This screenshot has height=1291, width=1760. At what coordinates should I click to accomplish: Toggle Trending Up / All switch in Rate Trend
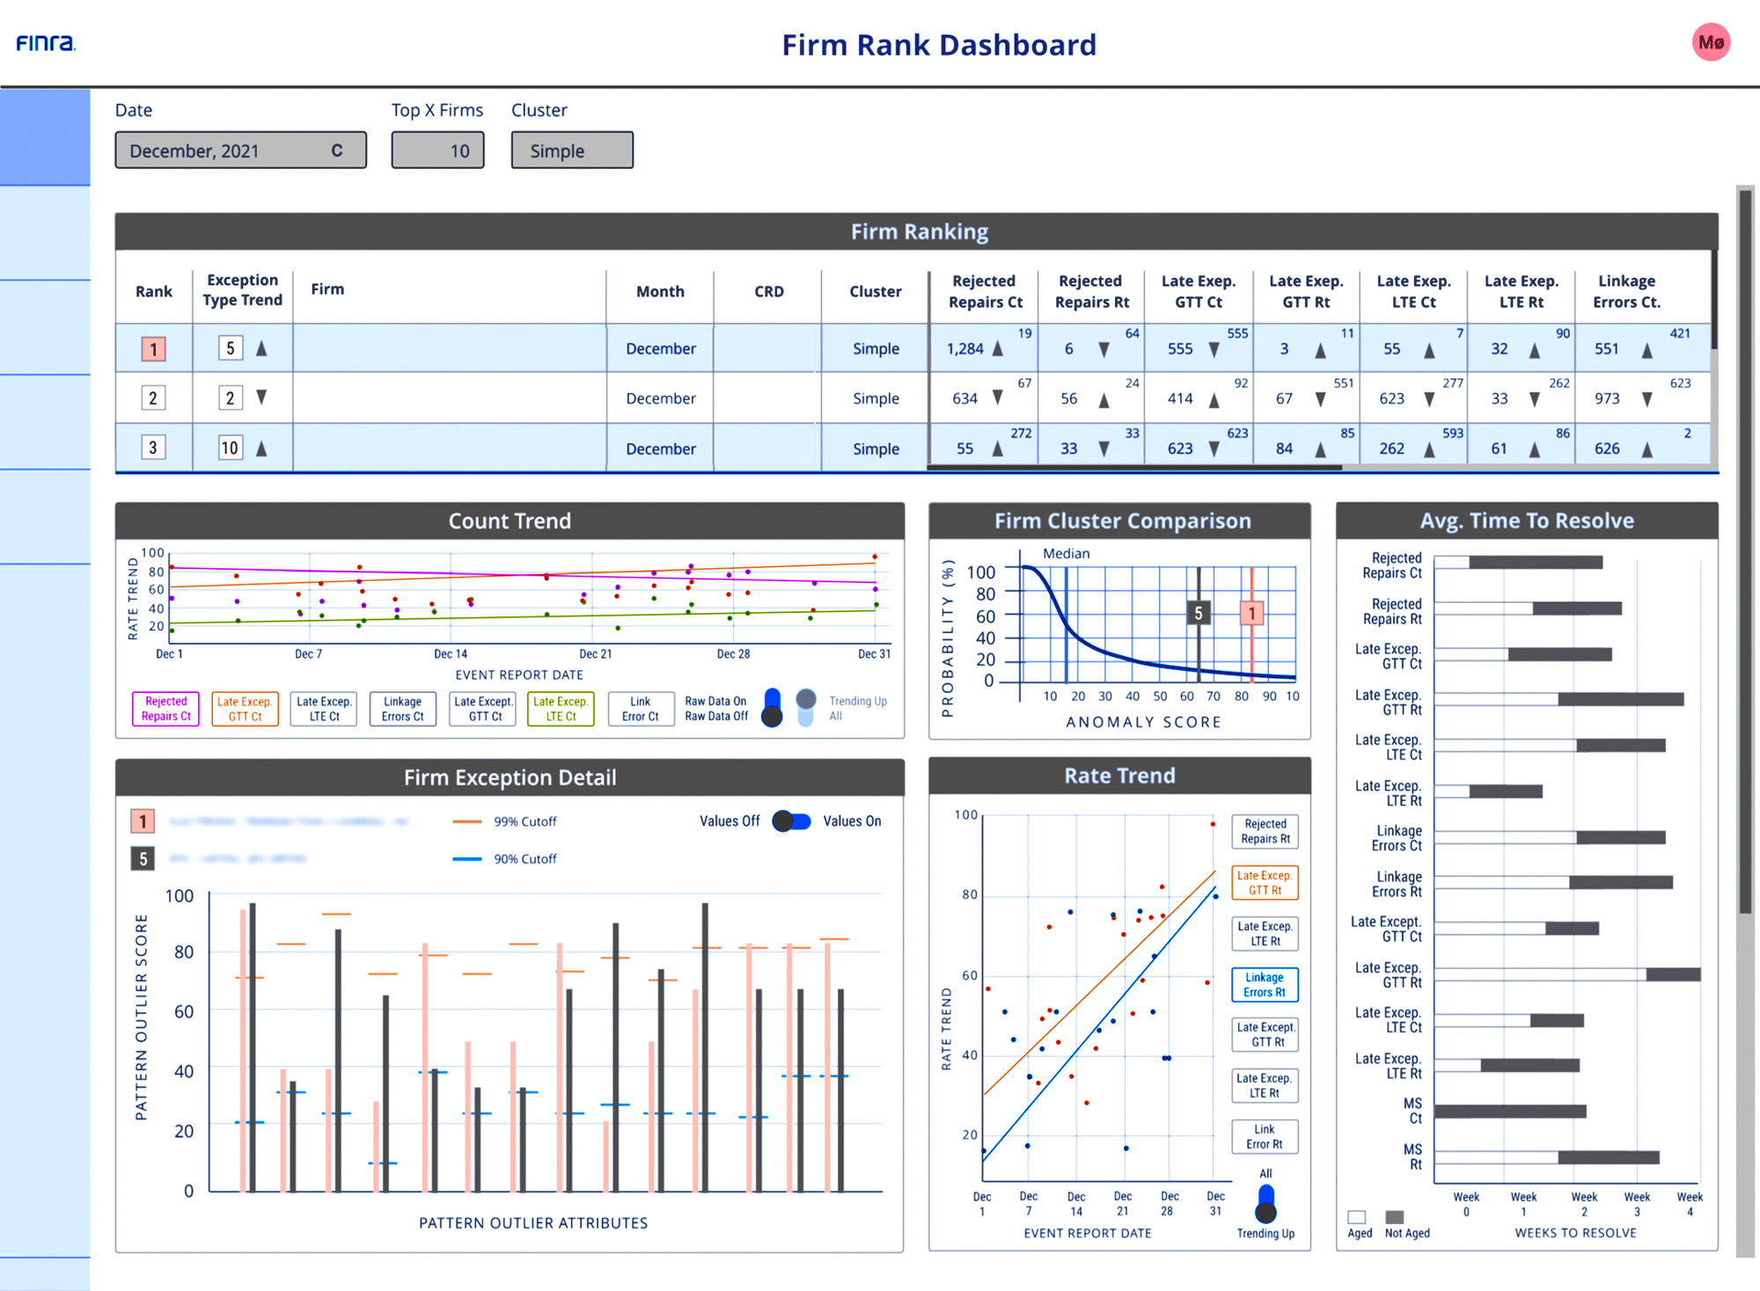coord(1265,1204)
